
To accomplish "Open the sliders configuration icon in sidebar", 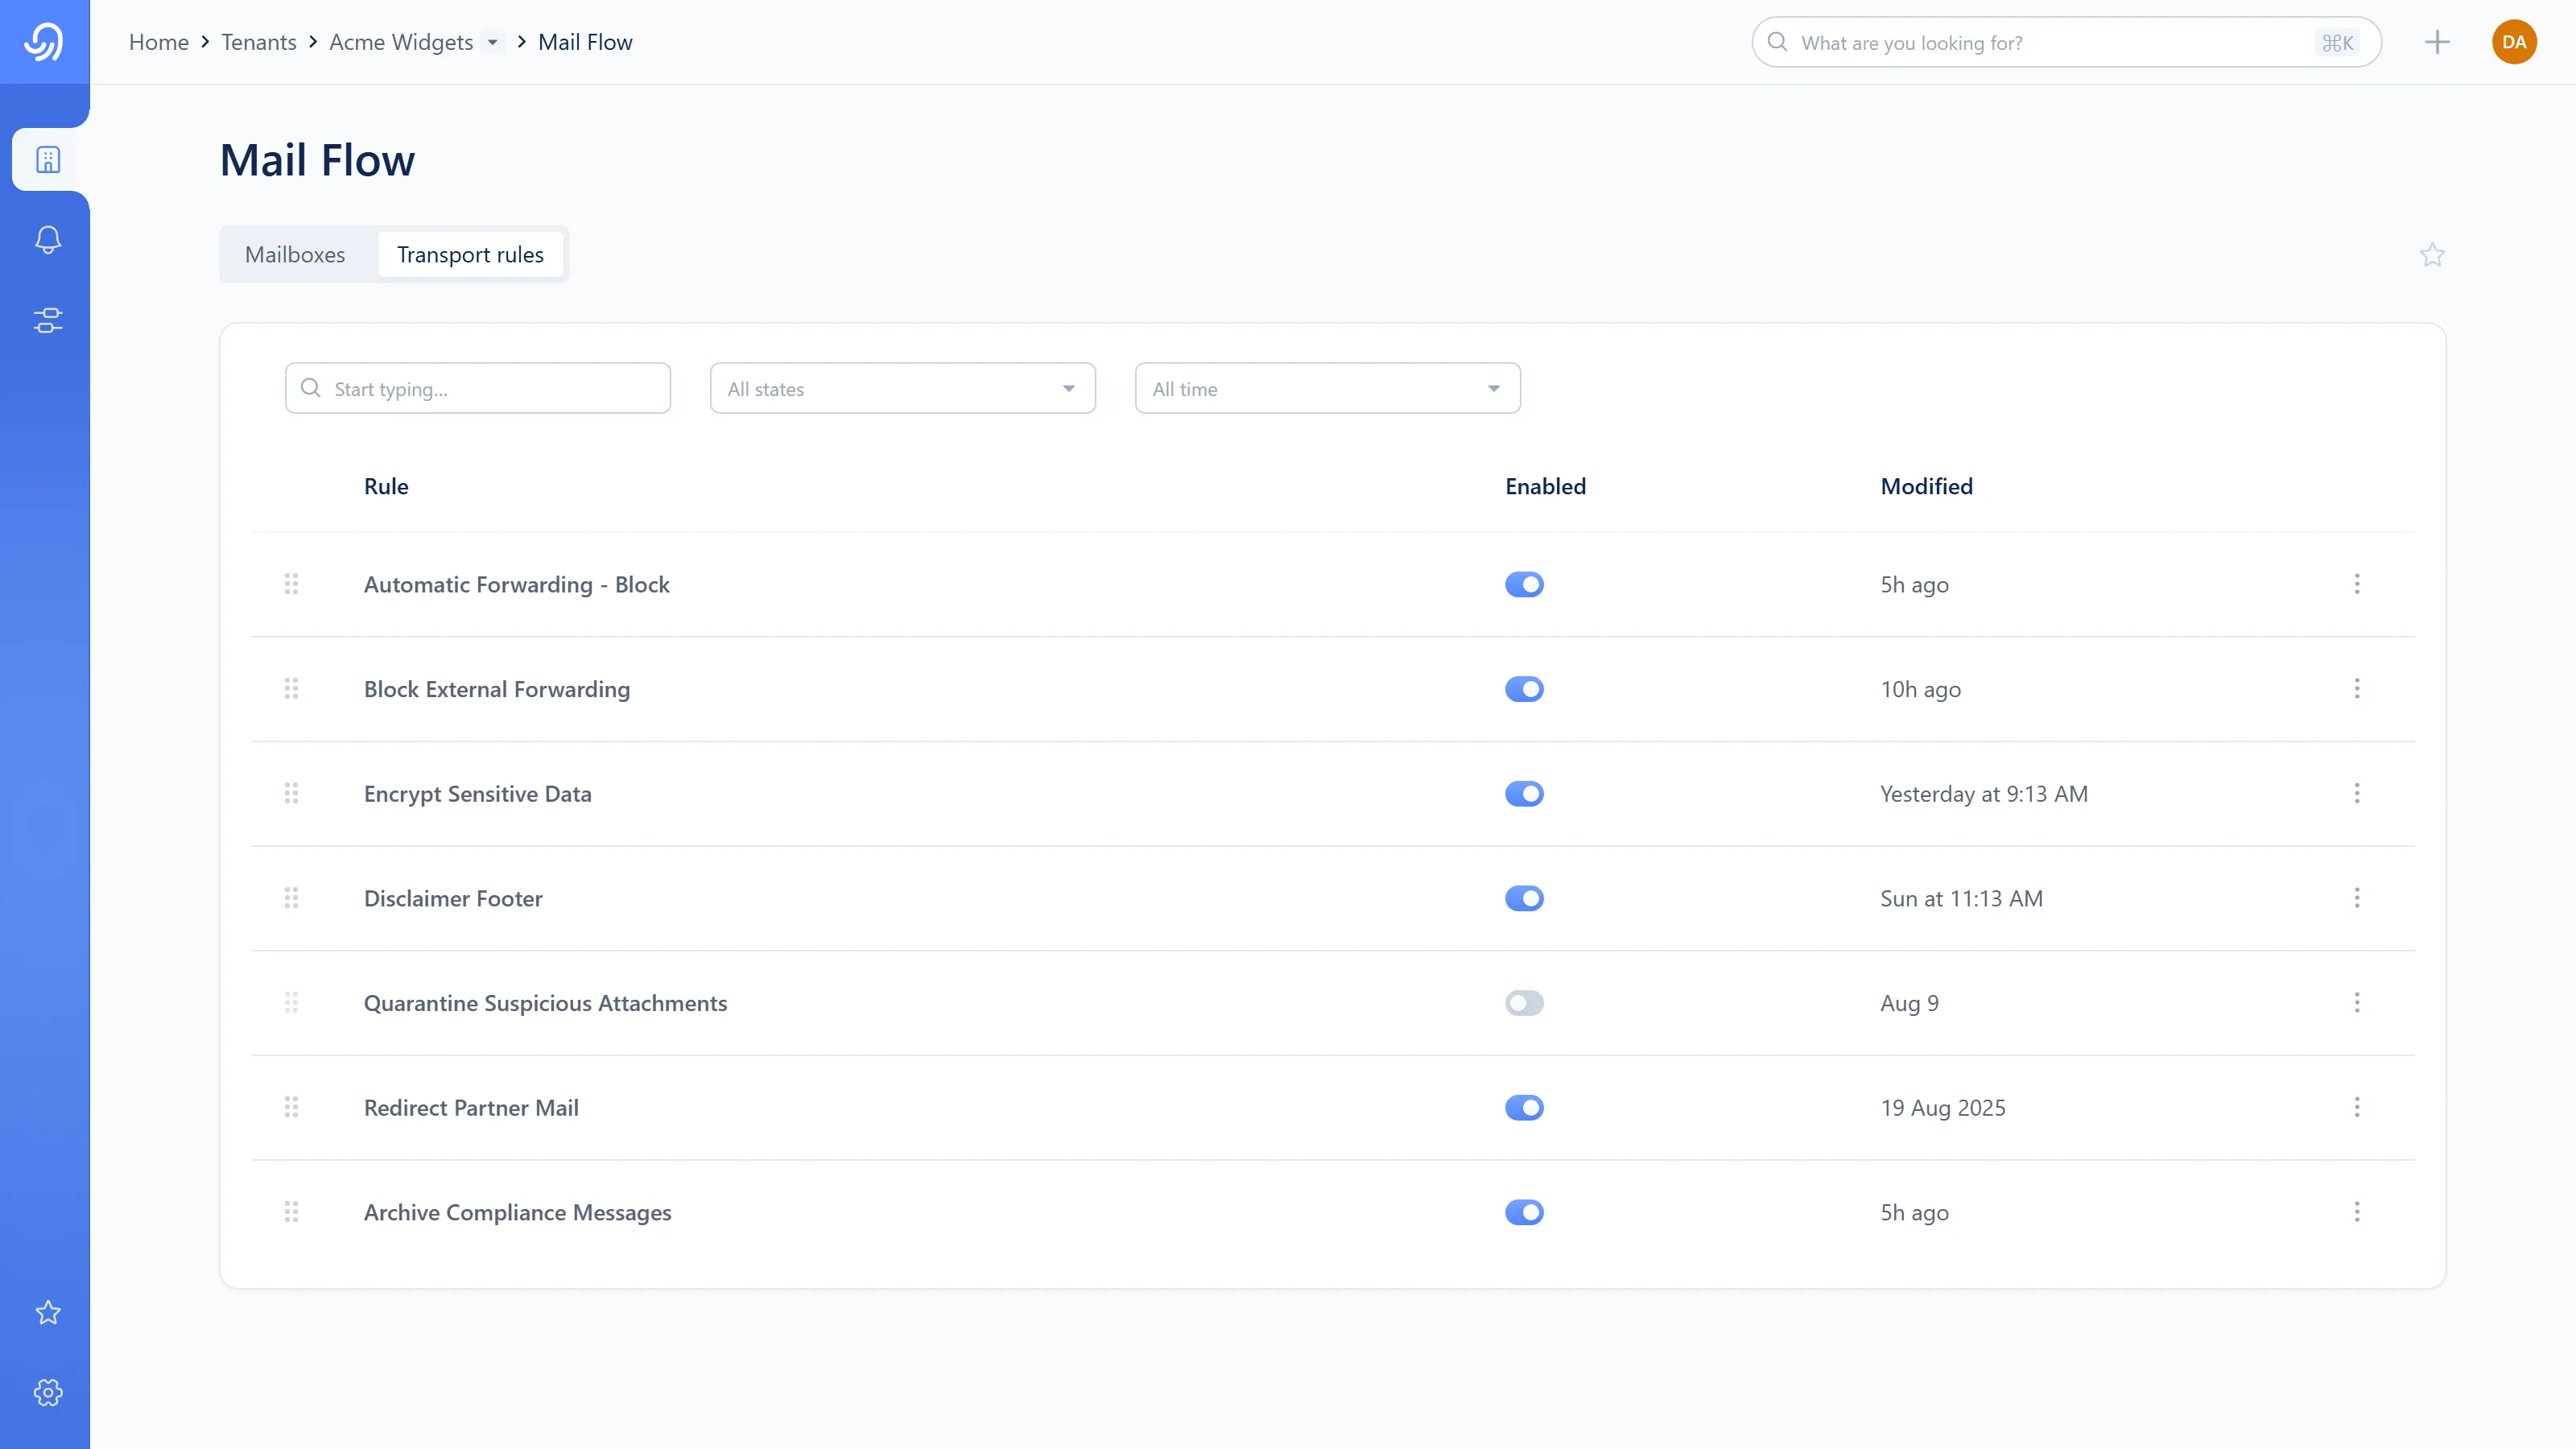I will [x=48, y=320].
